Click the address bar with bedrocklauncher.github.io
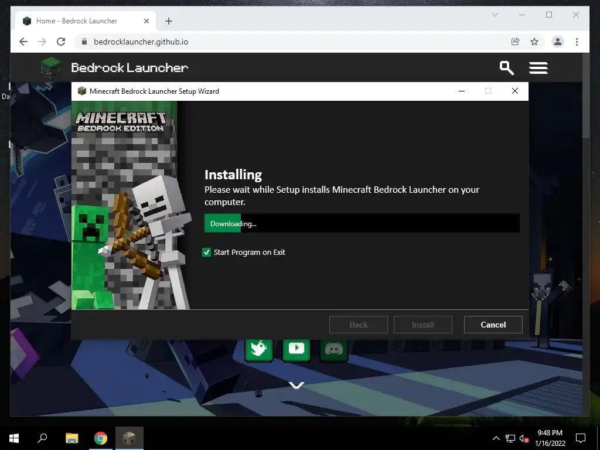The width and height of the screenshot is (600, 450). coord(291,42)
